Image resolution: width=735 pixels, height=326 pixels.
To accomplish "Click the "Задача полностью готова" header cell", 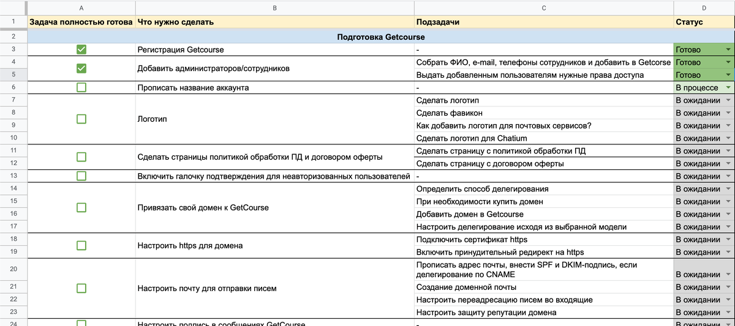I will click(81, 22).
